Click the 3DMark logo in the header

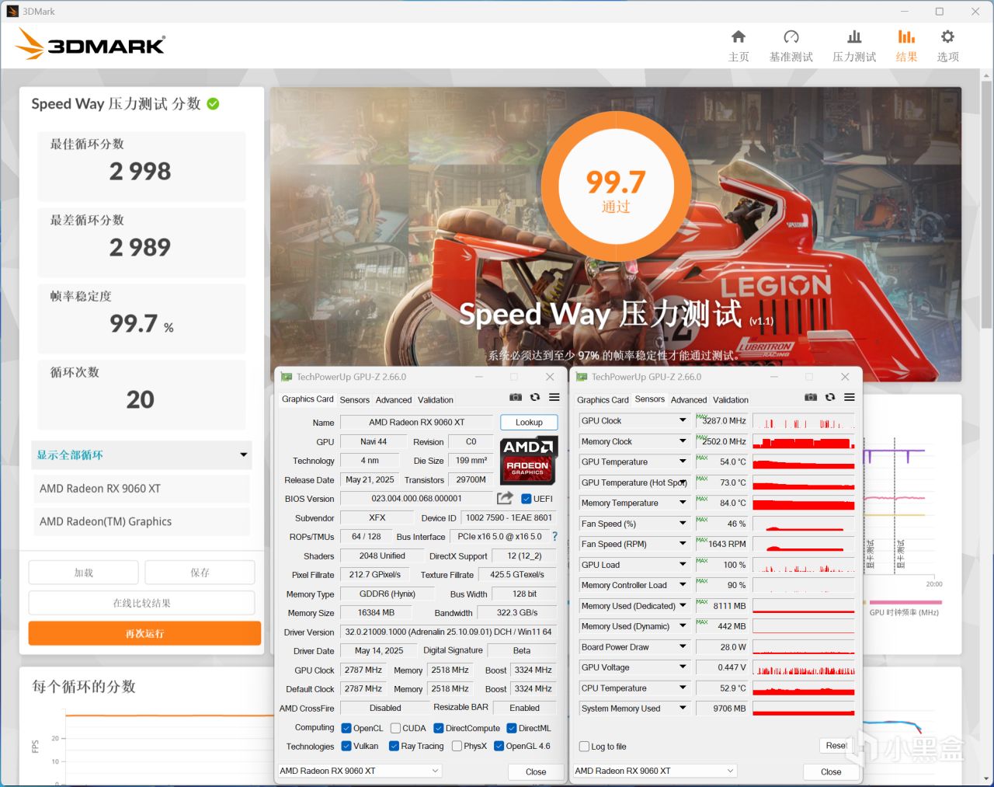coord(90,44)
